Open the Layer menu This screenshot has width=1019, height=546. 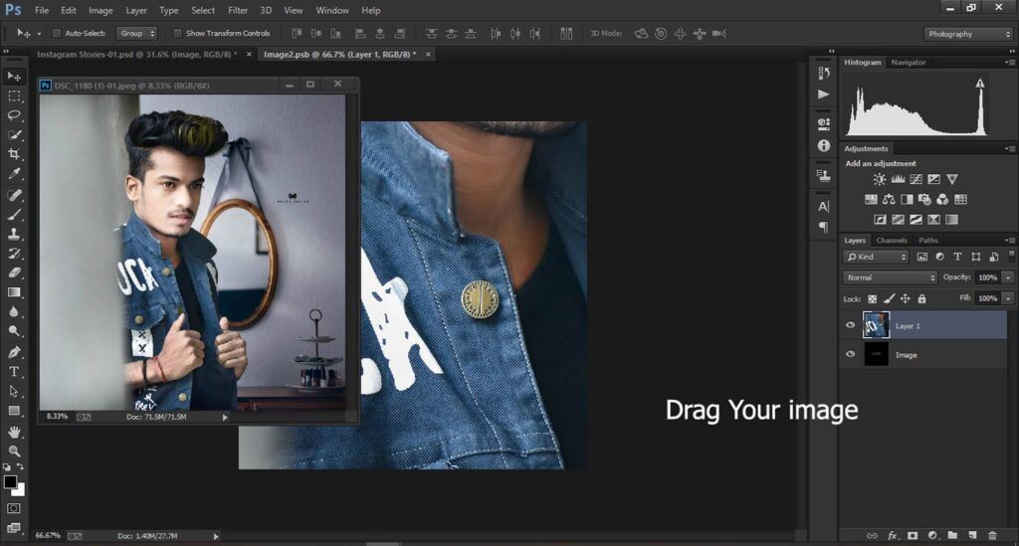[x=135, y=10]
